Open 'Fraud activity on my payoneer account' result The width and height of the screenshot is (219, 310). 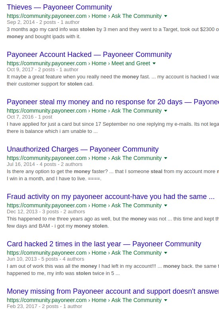tap(111, 197)
